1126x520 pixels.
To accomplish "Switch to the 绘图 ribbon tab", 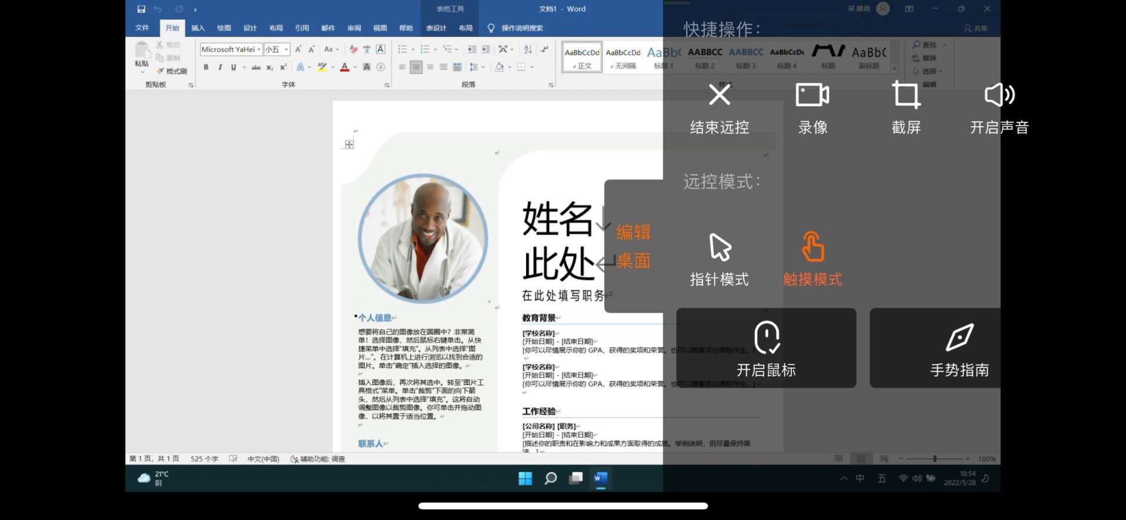I will click(x=224, y=28).
